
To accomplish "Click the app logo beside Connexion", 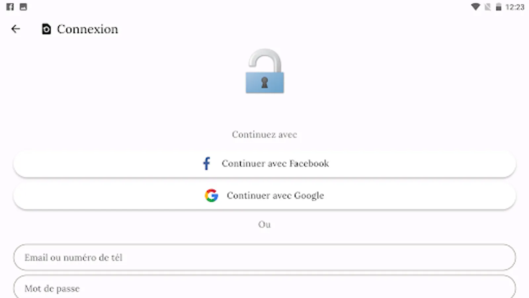I will (x=46, y=29).
